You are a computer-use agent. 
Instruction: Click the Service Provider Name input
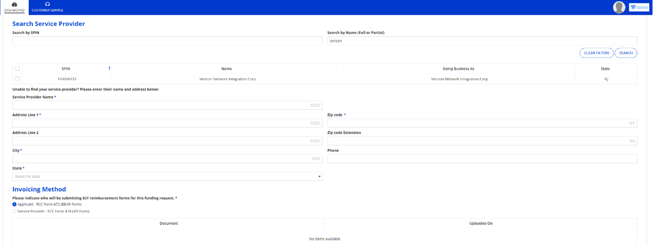167,105
